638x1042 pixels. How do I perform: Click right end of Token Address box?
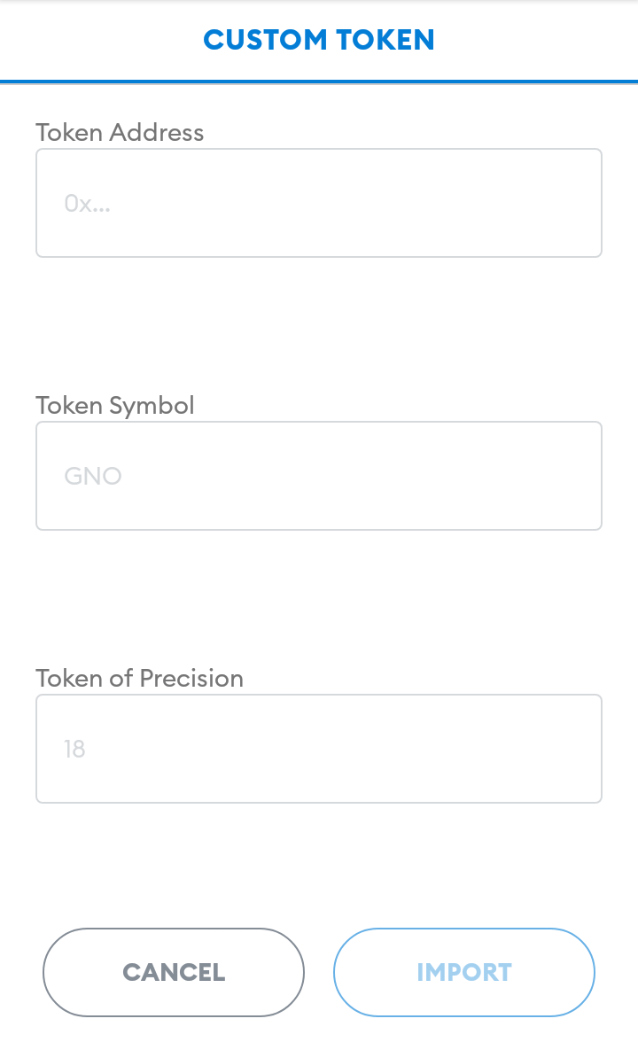[576, 203]
